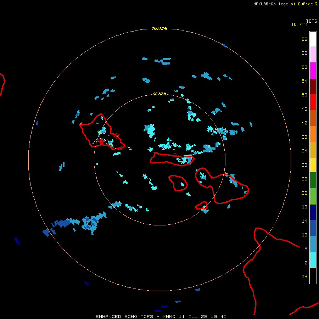The height and width of the screenshot is (319, 319).
Task: Click the 26 legend value
Action: [x=304, y=179]
